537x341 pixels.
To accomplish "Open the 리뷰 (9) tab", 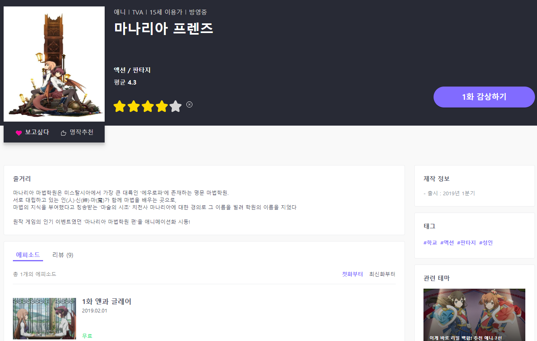I will coord(63,255).
